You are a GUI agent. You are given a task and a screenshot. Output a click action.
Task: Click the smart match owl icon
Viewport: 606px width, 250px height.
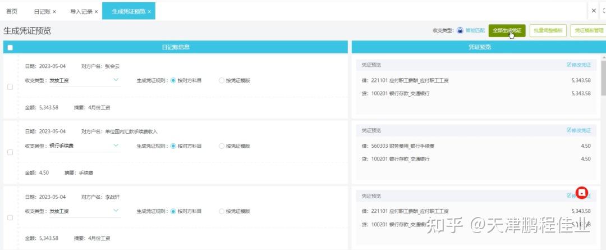coord(460,30)
